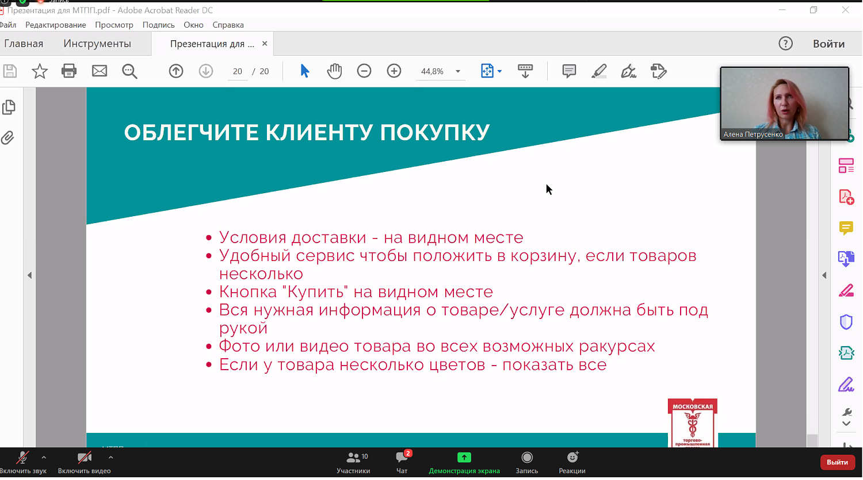
Task: Open the zoom level 44,8% dropdown
Action: (x=458, y=71)
